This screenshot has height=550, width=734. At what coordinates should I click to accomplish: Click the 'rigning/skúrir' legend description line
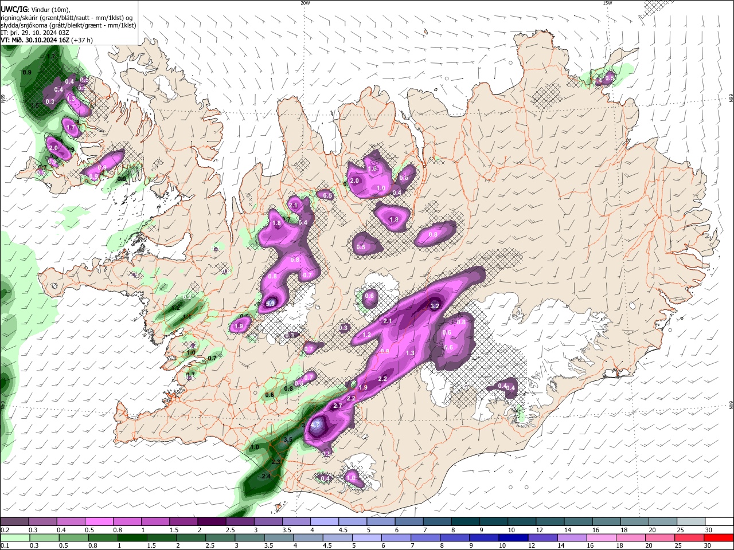tap(67, 18)
